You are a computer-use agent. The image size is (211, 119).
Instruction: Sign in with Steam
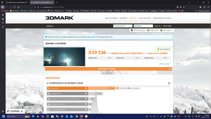pos(166,30)
